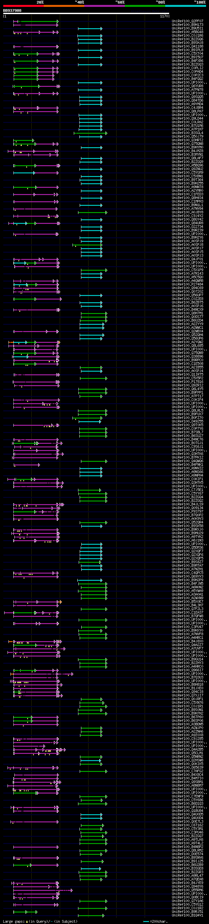The width and height of the screenshot is (209, 924).
Task: Select the UniRef100_Q2HSW8 label
Action: pos(187,760)
